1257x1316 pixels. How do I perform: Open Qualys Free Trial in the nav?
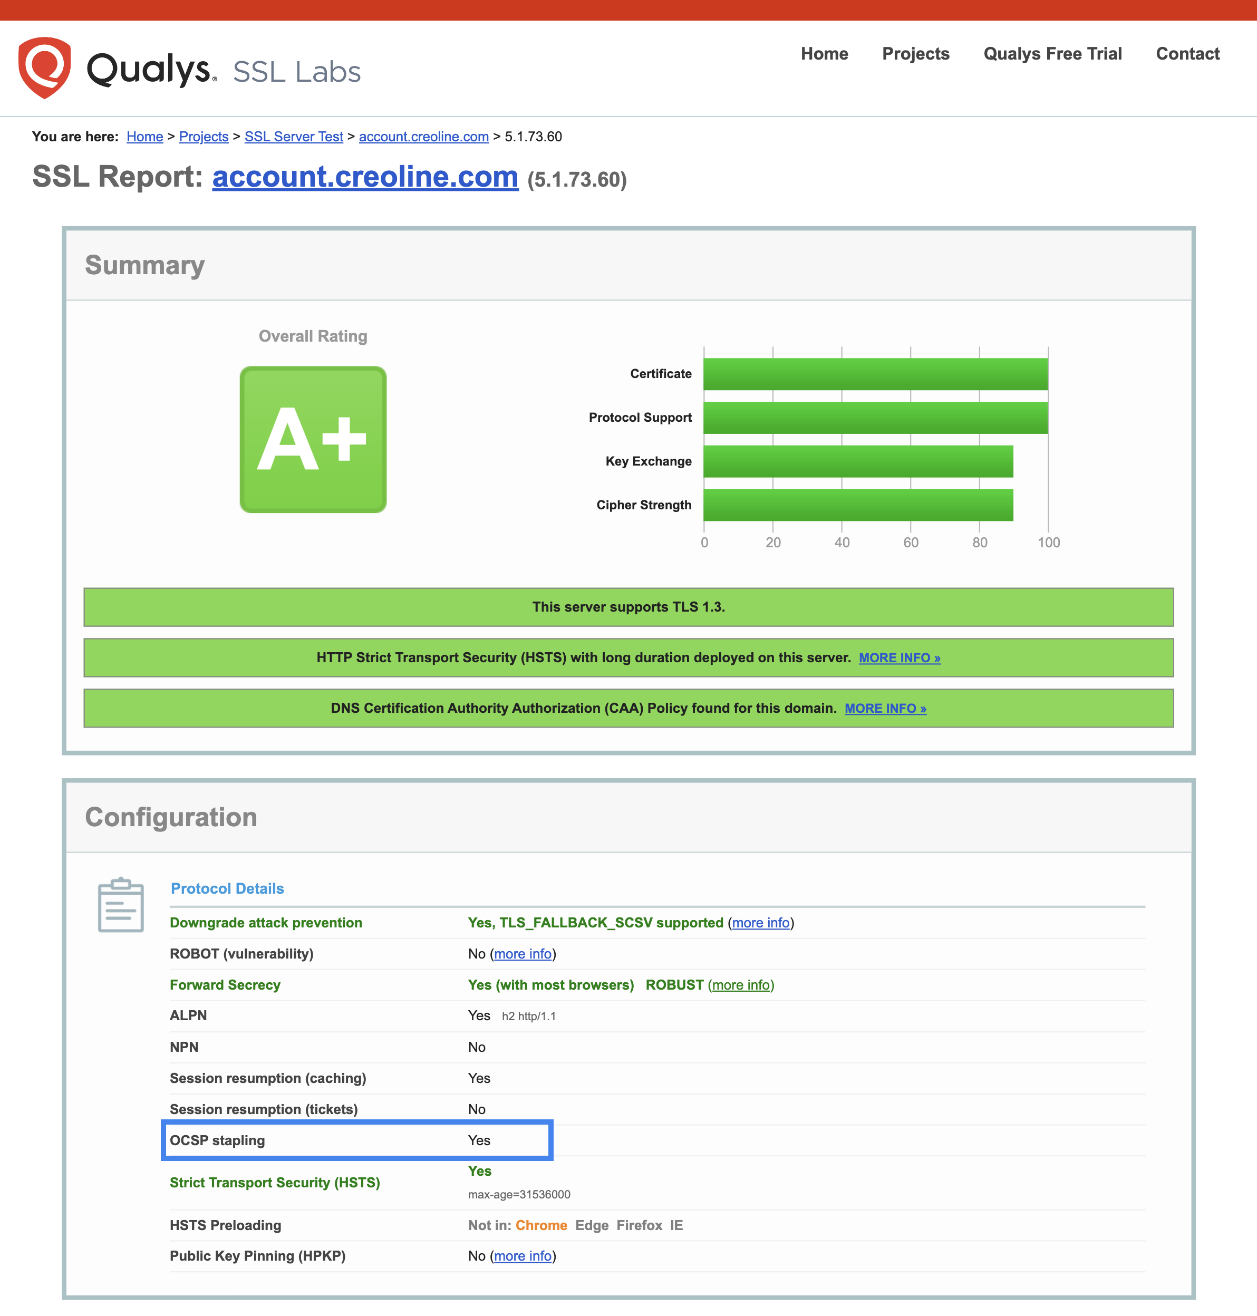point(1052,54)
